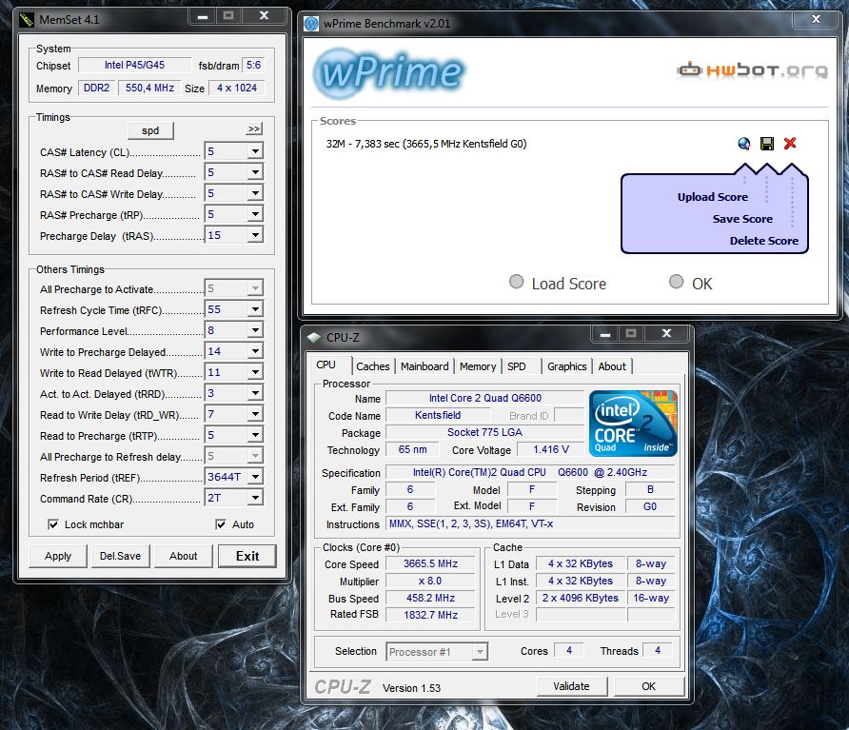Viewport: 849px width, 730px height.
Task: Click the wPrime logo banner
Action: point(390,72)
